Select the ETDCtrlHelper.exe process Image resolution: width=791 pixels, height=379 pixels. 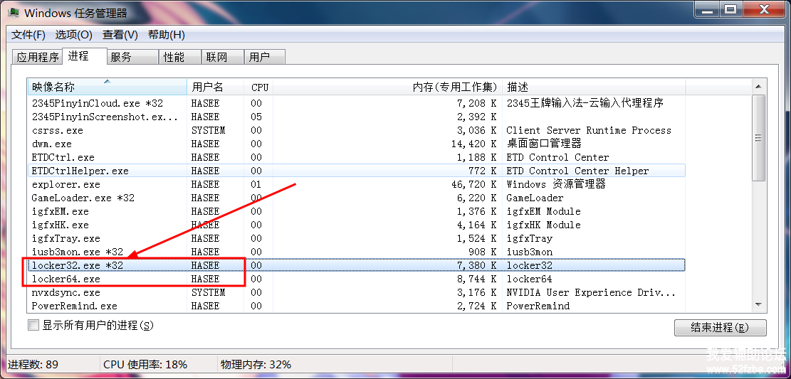357,171
